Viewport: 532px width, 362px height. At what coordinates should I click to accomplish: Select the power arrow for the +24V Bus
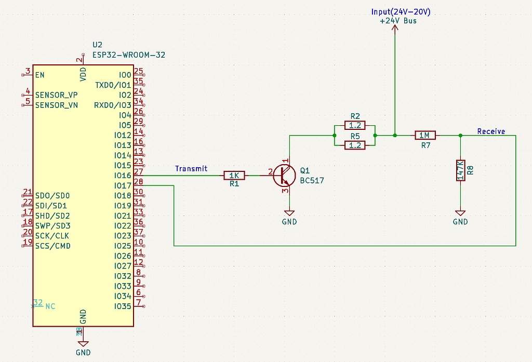click(395, 29)
